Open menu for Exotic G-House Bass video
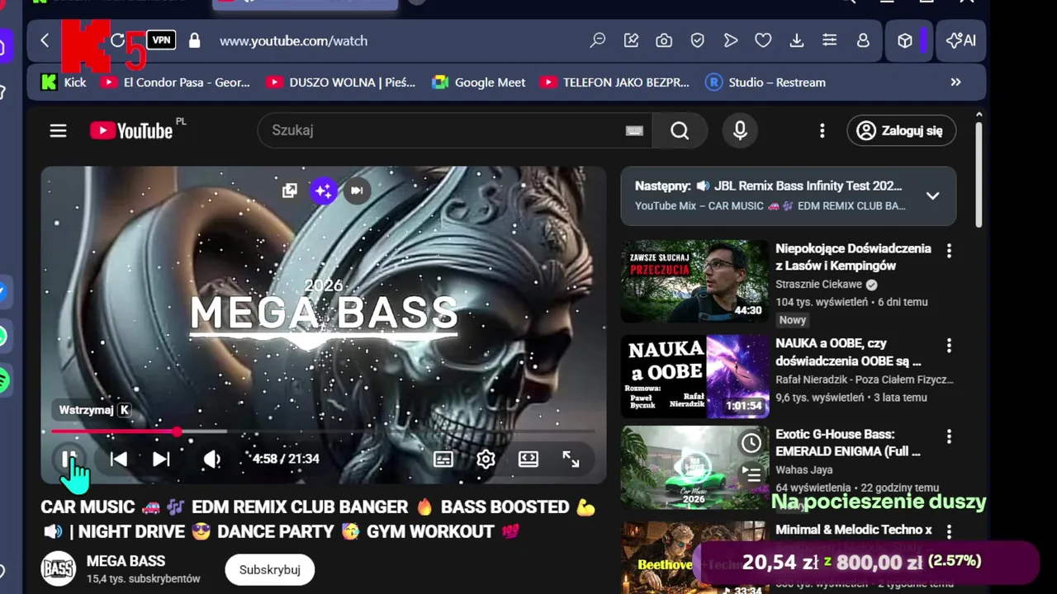Viewport: 1057px width, 594px height. click(949, 436)
